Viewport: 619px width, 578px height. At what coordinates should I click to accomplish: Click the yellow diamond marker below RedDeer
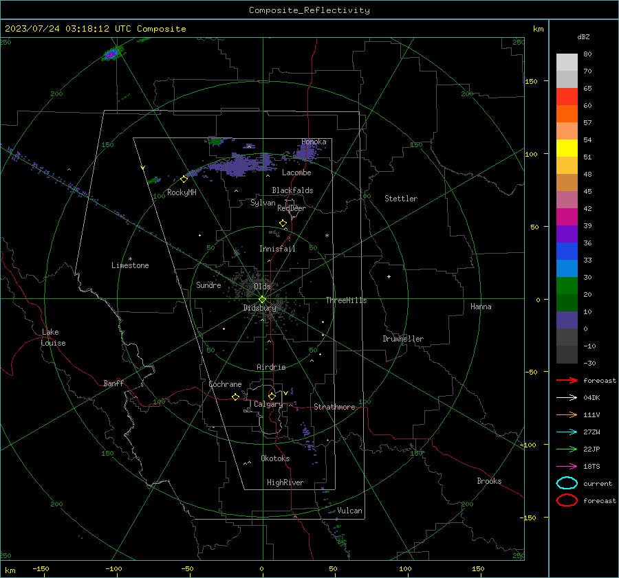click(283, 223)
